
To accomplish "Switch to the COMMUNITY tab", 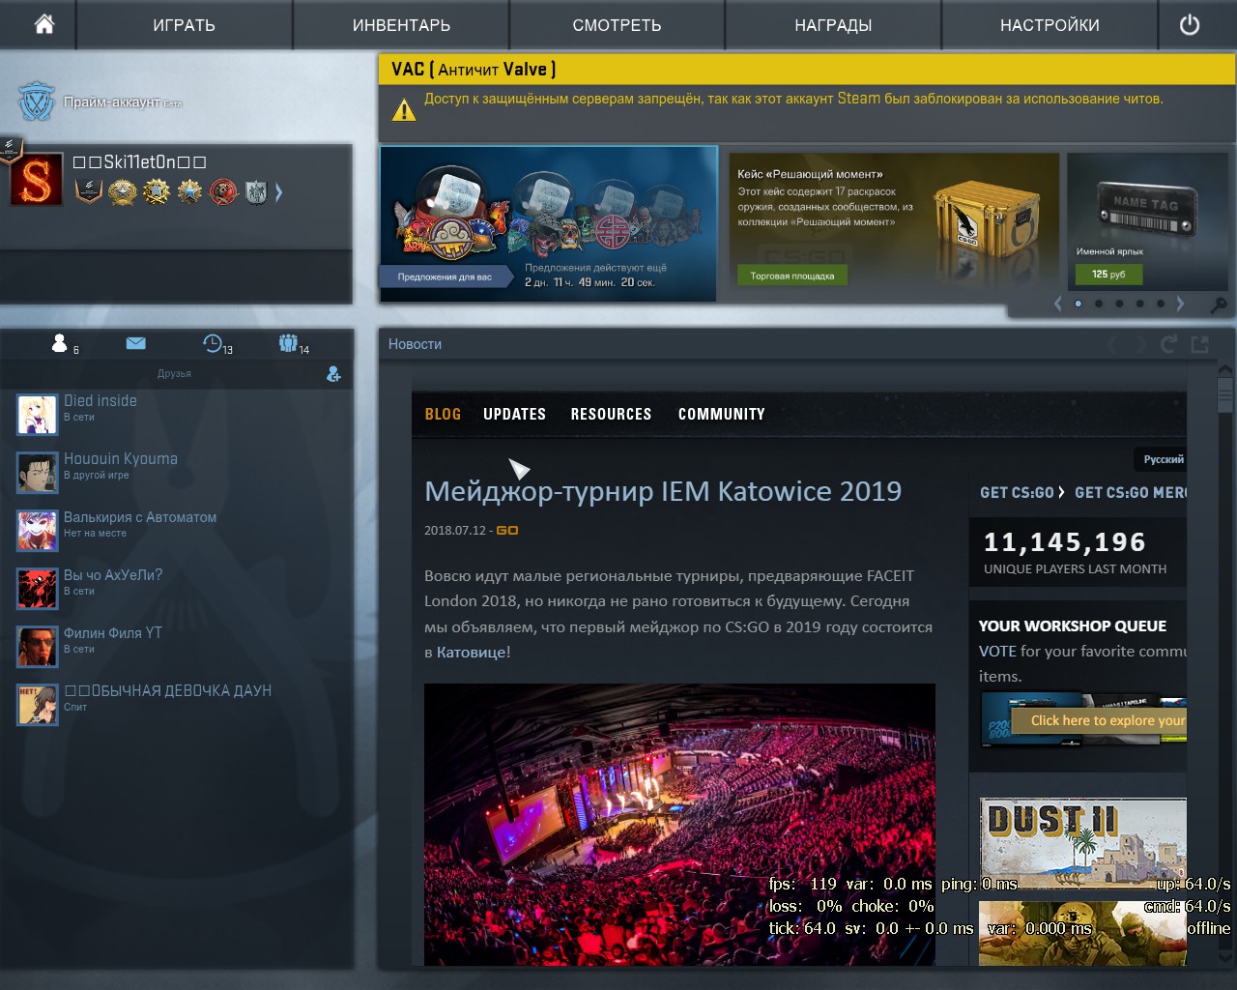I will 721,414.
